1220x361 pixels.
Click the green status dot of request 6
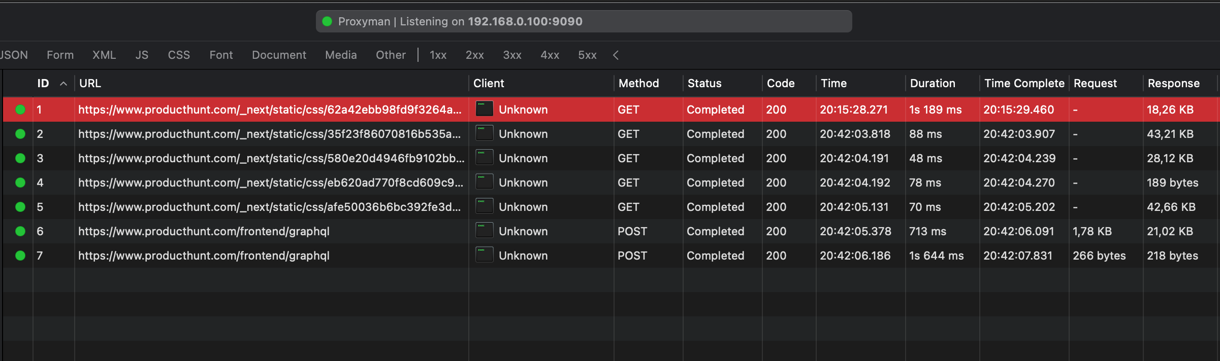pos(20,231)
